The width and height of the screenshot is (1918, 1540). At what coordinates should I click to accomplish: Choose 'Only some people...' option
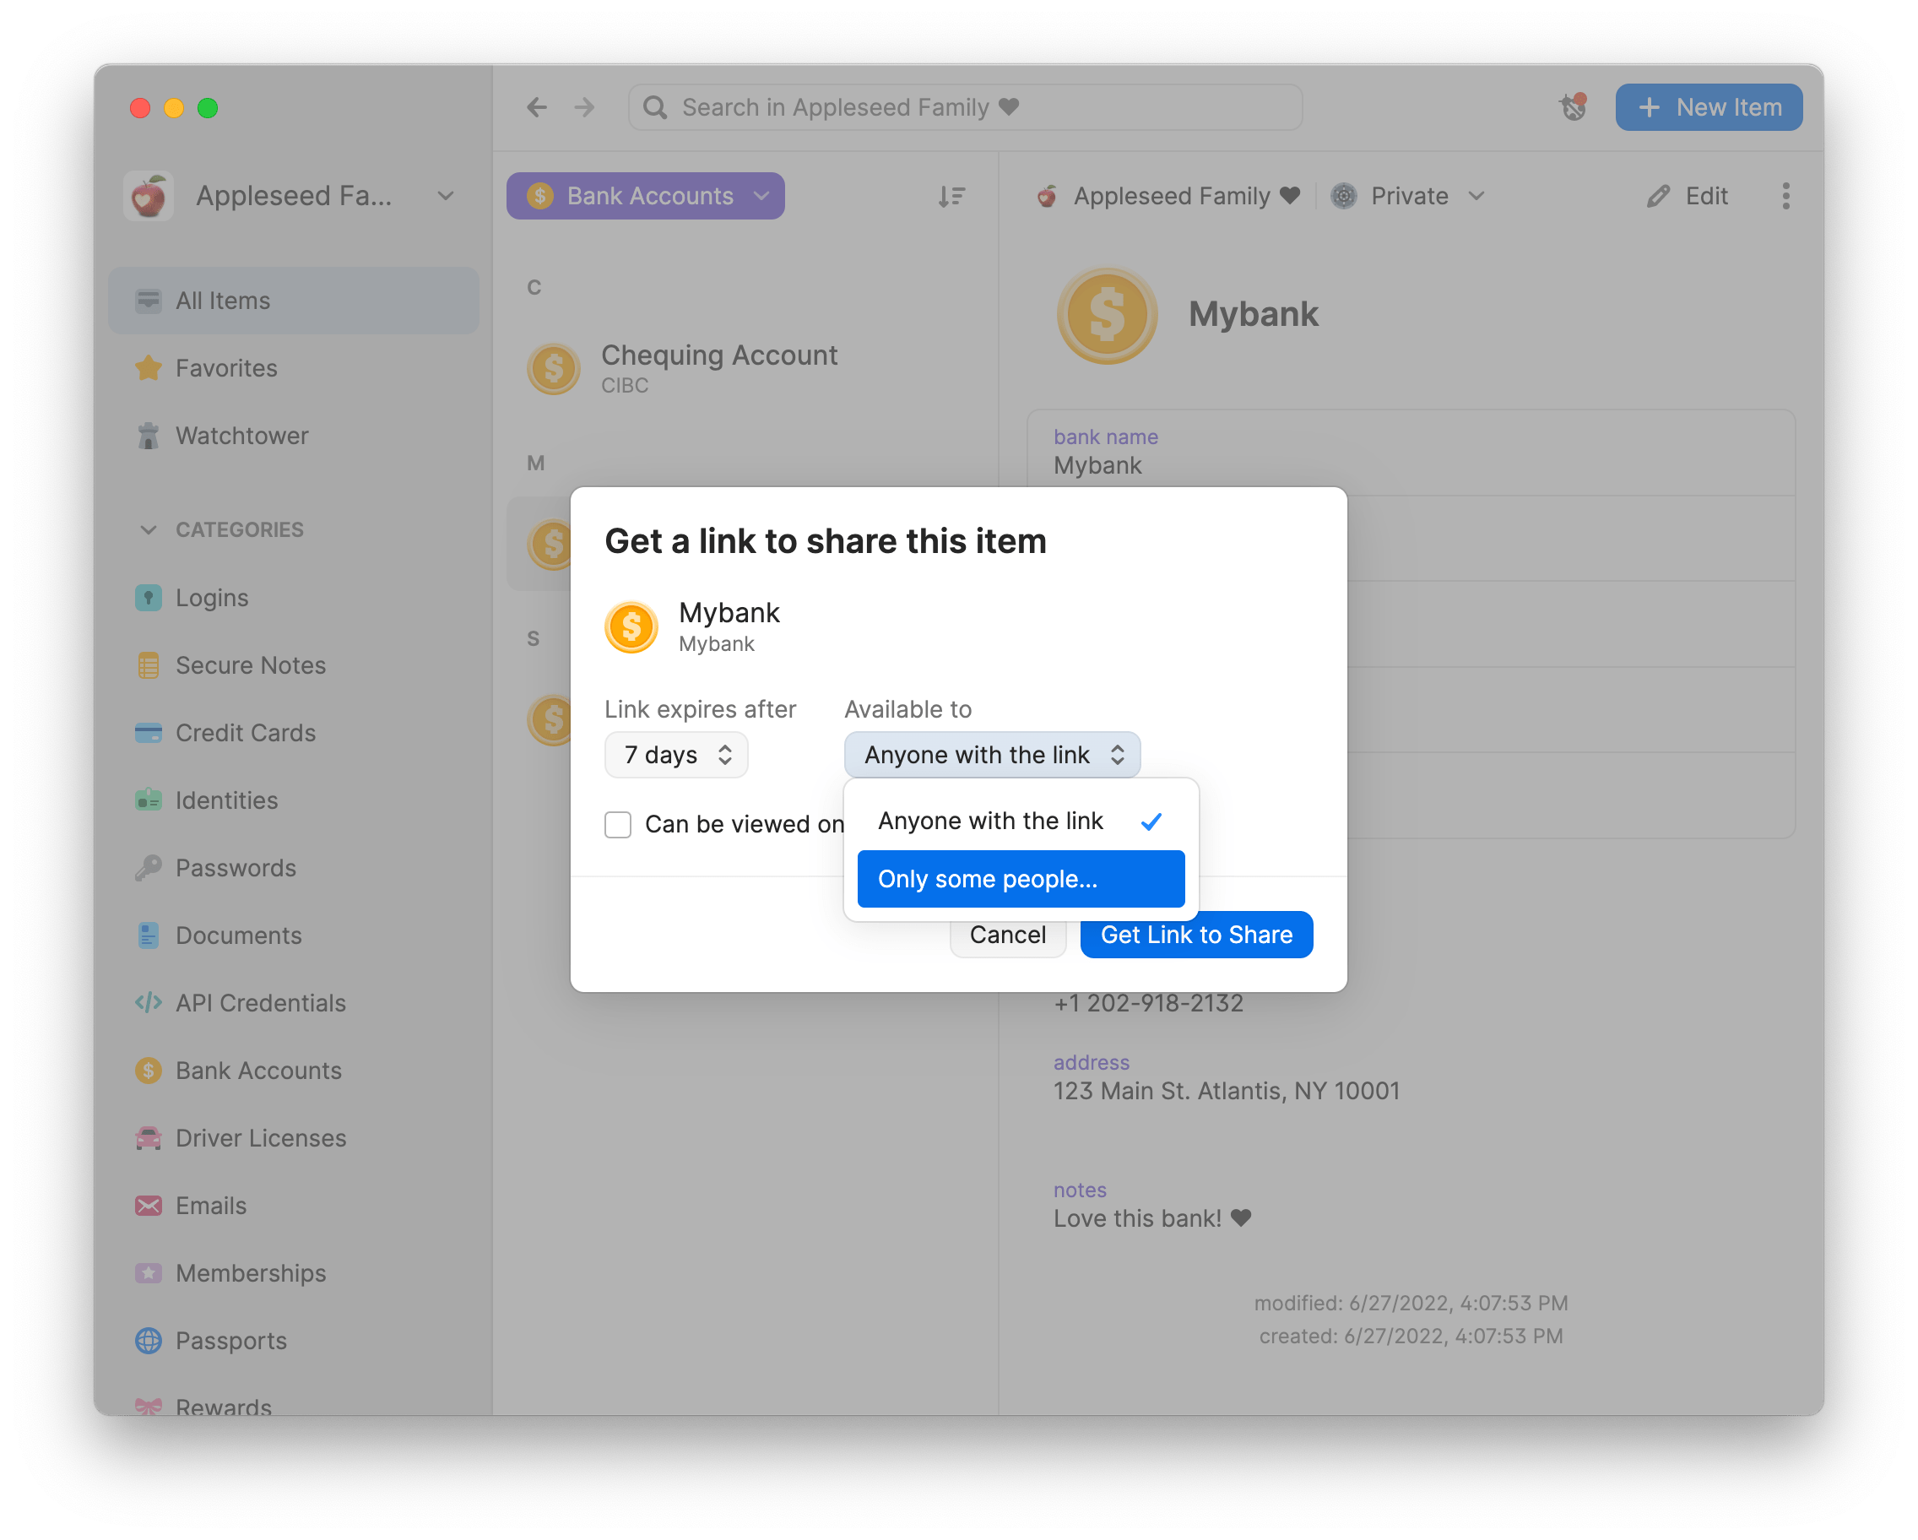(x=1021, y=880)
